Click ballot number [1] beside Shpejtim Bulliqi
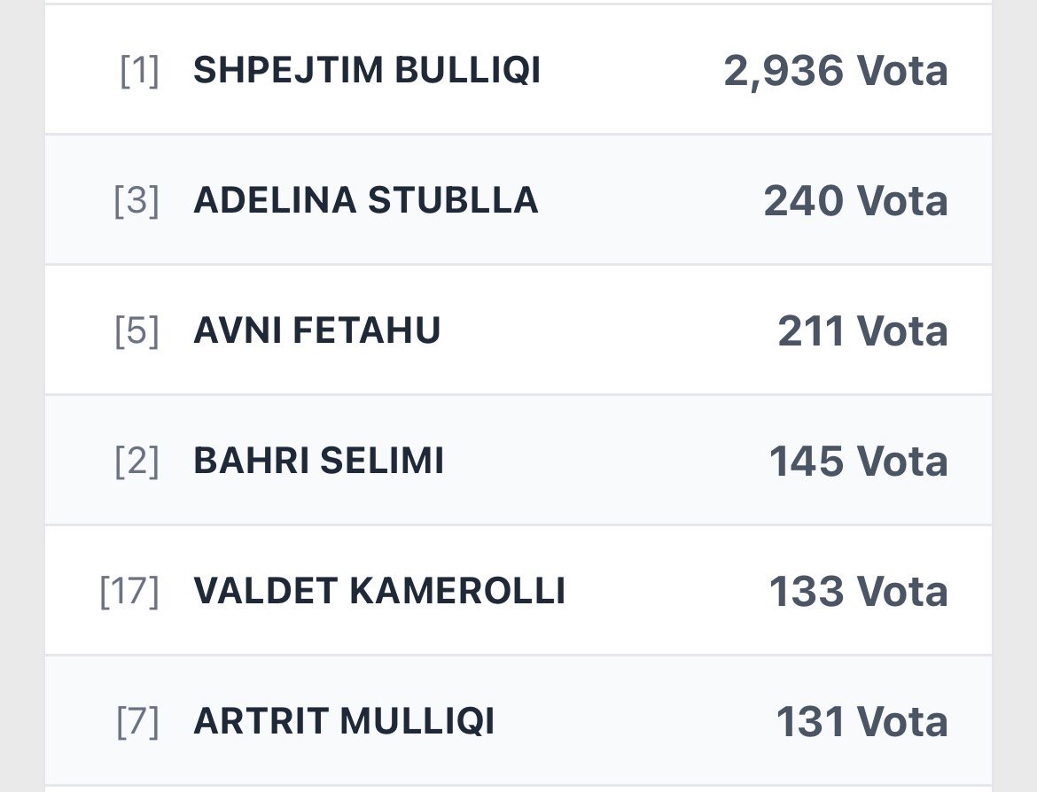Screen dimensions: 1037x792 [139, 71]
